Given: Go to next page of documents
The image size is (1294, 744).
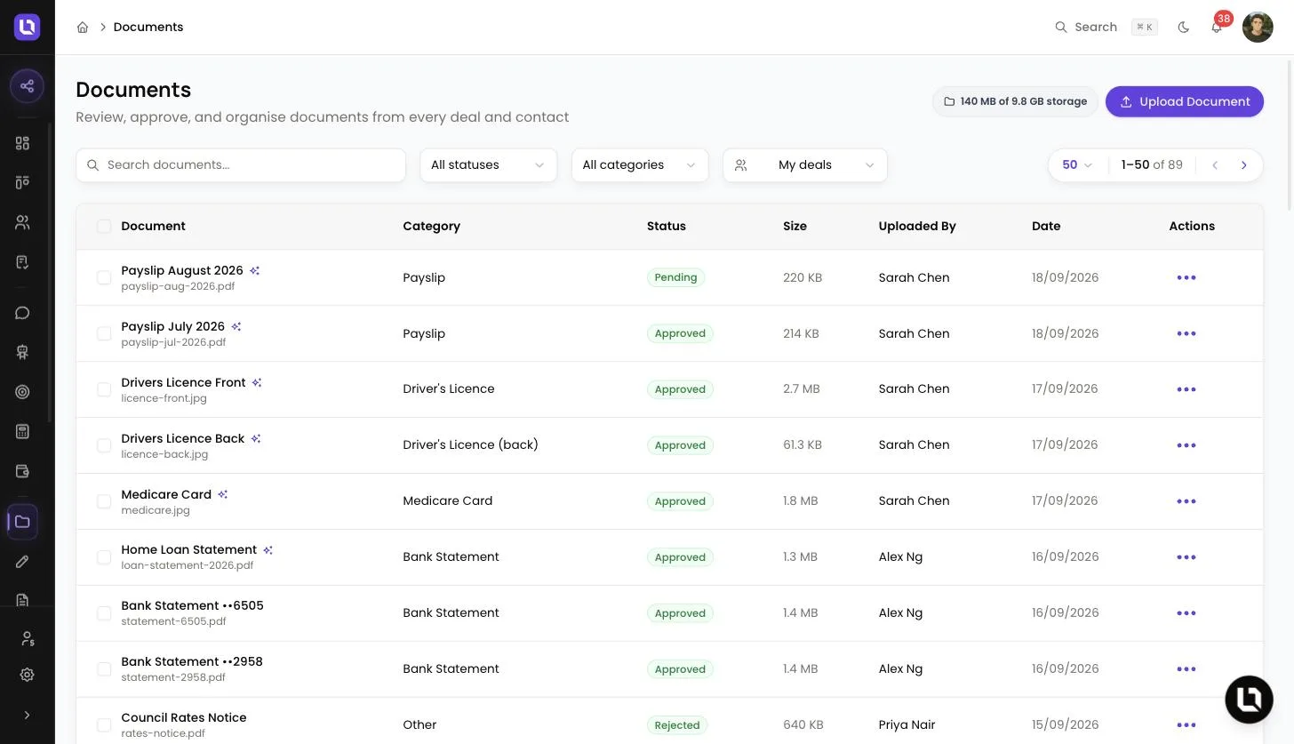Looking at the screenshot, I should coord(1243,165).
